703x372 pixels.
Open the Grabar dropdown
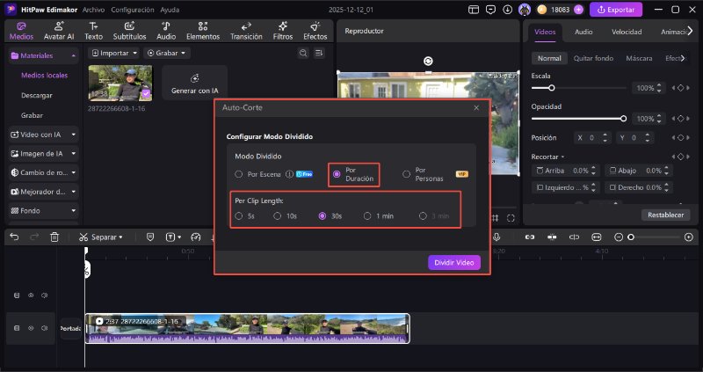165,53
